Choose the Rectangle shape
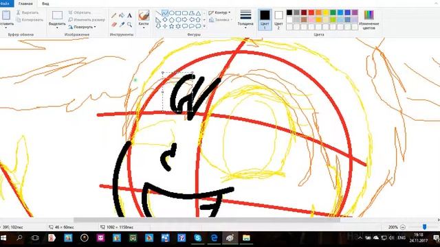This screenshot has width=440, height=247. [x=178, y=13]
